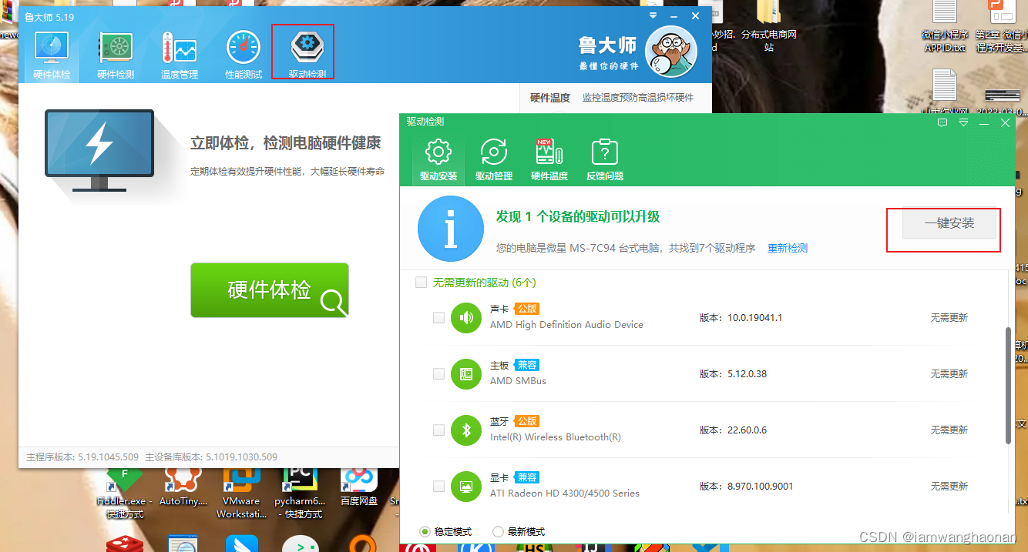Click 无需更新 status for 声卡 row

tap(949, 317)
